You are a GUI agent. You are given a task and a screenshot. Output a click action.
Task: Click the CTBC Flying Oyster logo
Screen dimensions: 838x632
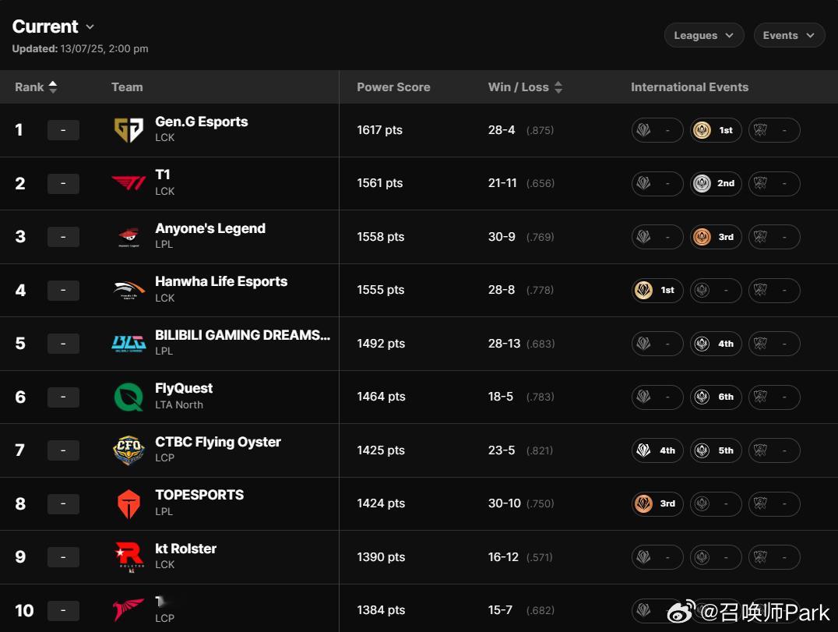tap(129, 450)
